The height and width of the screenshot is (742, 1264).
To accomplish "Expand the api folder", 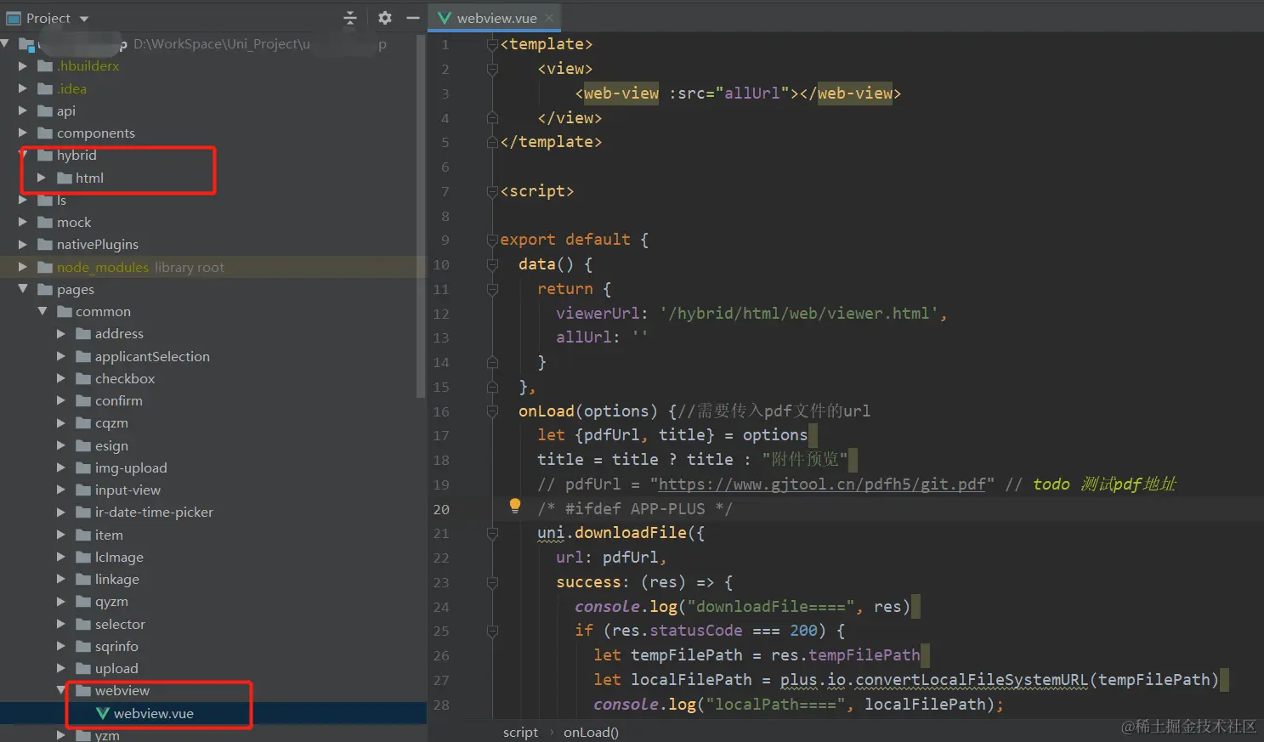I will point(23,110).
